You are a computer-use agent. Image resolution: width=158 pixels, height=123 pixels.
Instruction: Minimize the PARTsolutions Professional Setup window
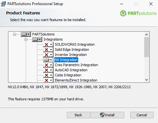tap(122, 4)
